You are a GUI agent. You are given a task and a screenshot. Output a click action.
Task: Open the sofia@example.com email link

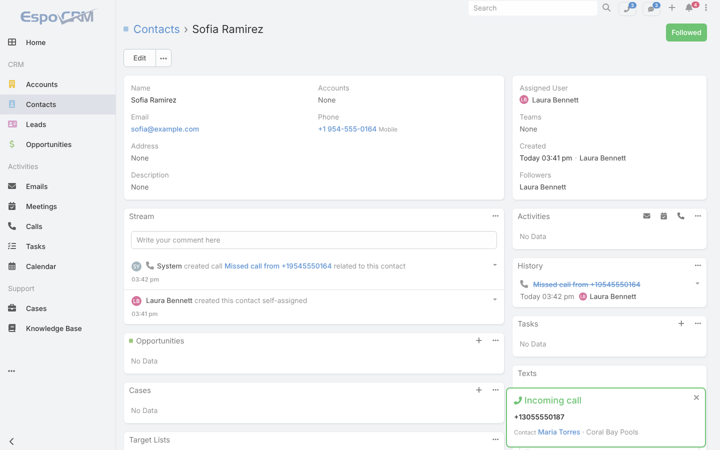click(165, 129)
